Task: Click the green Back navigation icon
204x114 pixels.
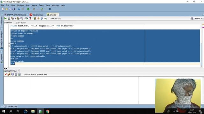Action: (28, 9)
